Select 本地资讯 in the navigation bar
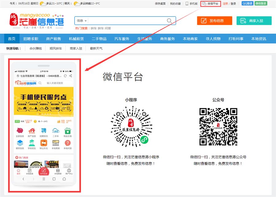Screen dimensions: 276x197 (259, 39)
